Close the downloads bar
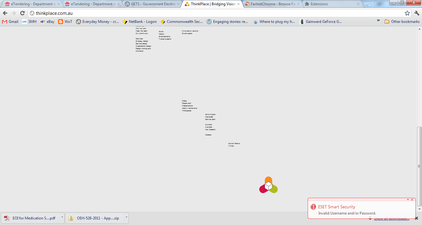This screenshot has height=225, width=422. click(x=416, y=218)
